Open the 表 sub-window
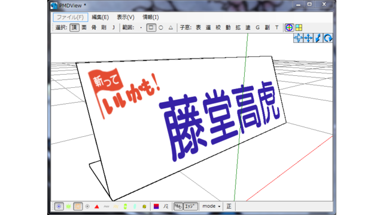The image size is (383, 215). tap(198, 27)
